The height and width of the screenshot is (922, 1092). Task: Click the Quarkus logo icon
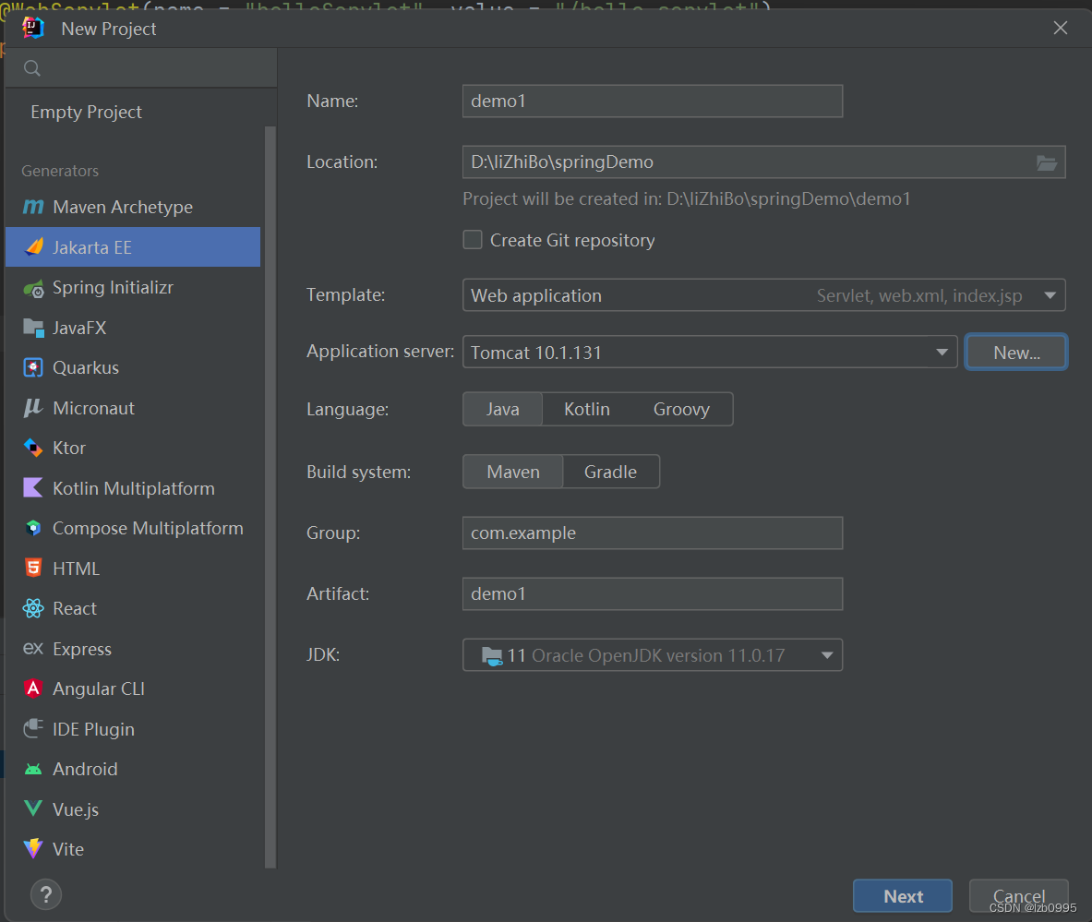33,367
